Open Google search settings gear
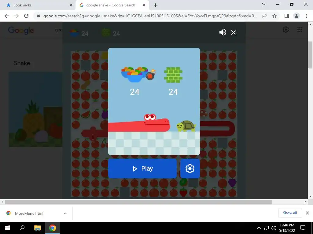Screen dimensions: 313x234 (286, 30)
